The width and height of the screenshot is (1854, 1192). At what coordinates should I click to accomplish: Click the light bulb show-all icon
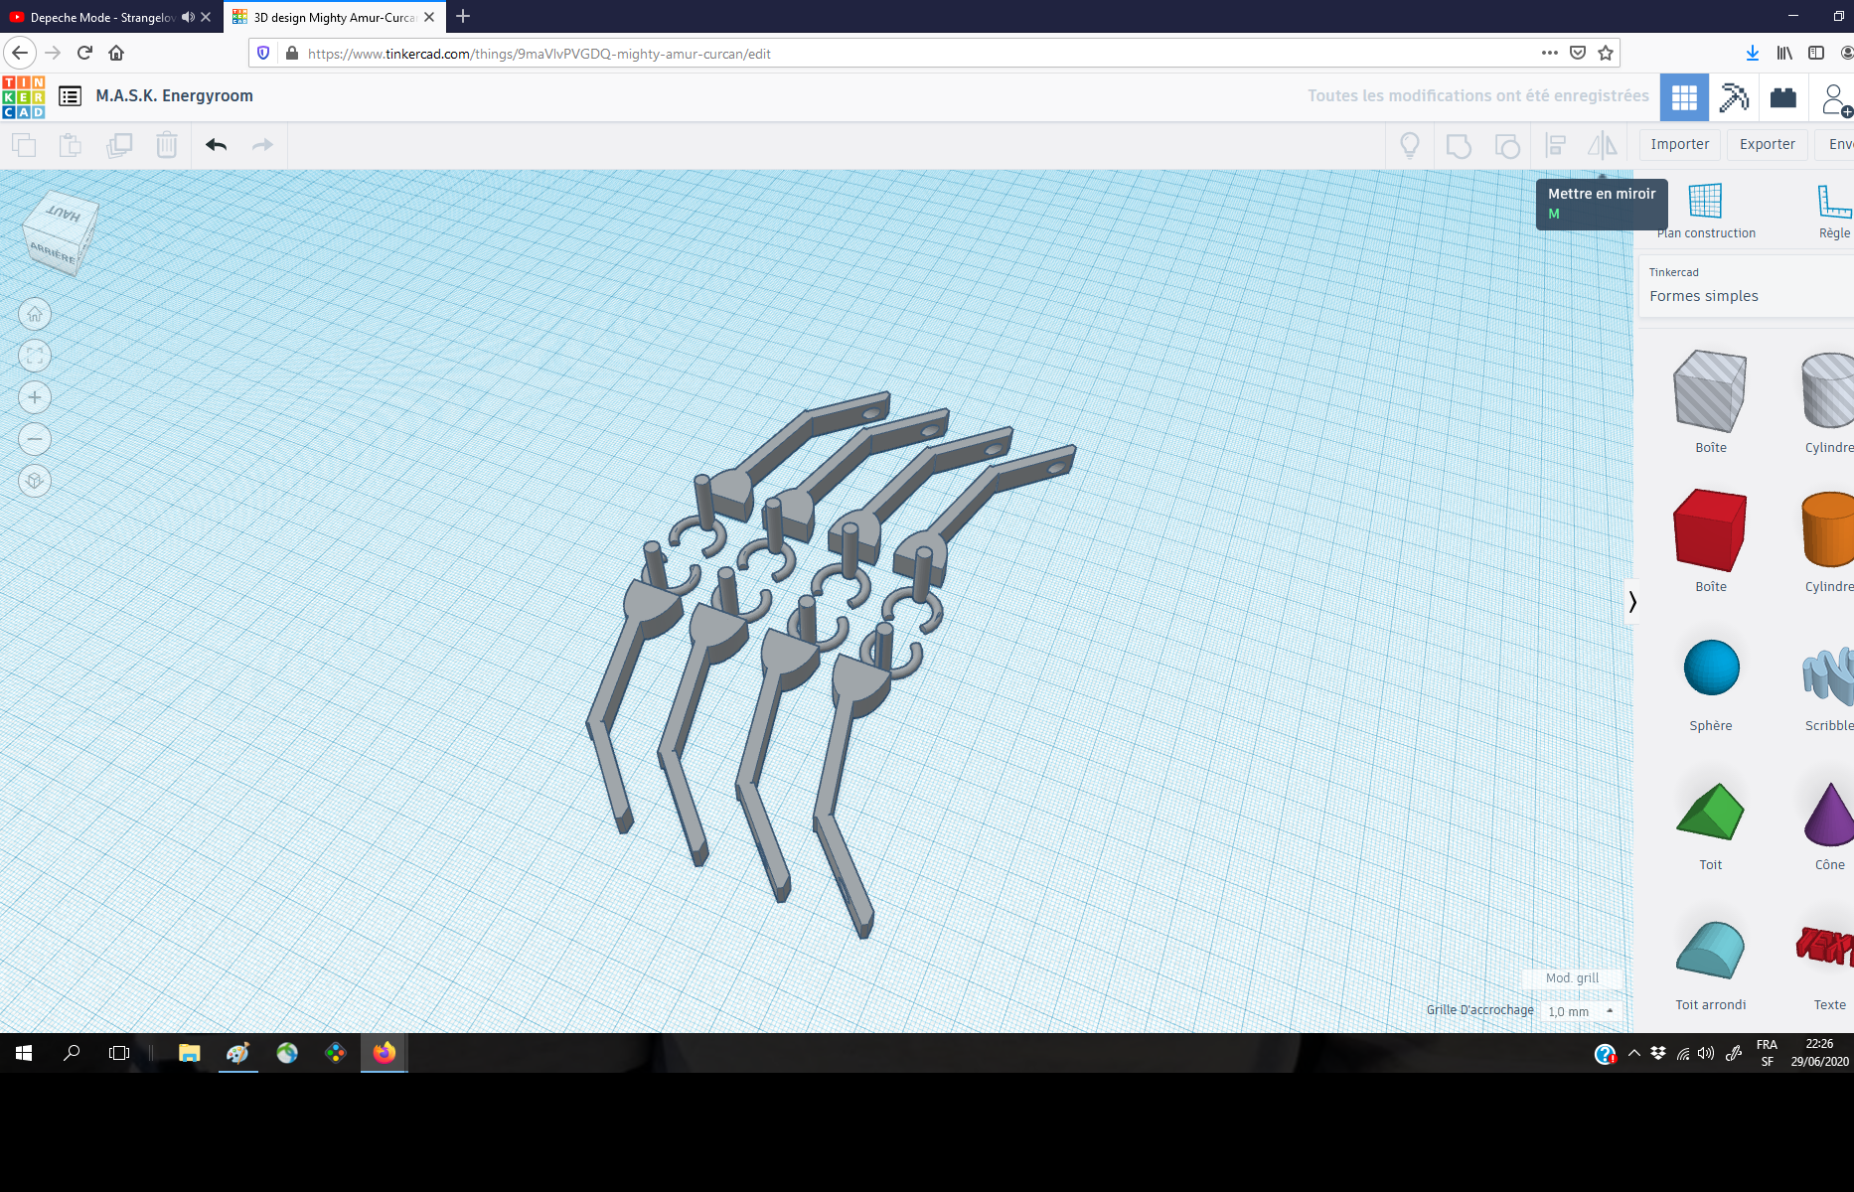1410,146
